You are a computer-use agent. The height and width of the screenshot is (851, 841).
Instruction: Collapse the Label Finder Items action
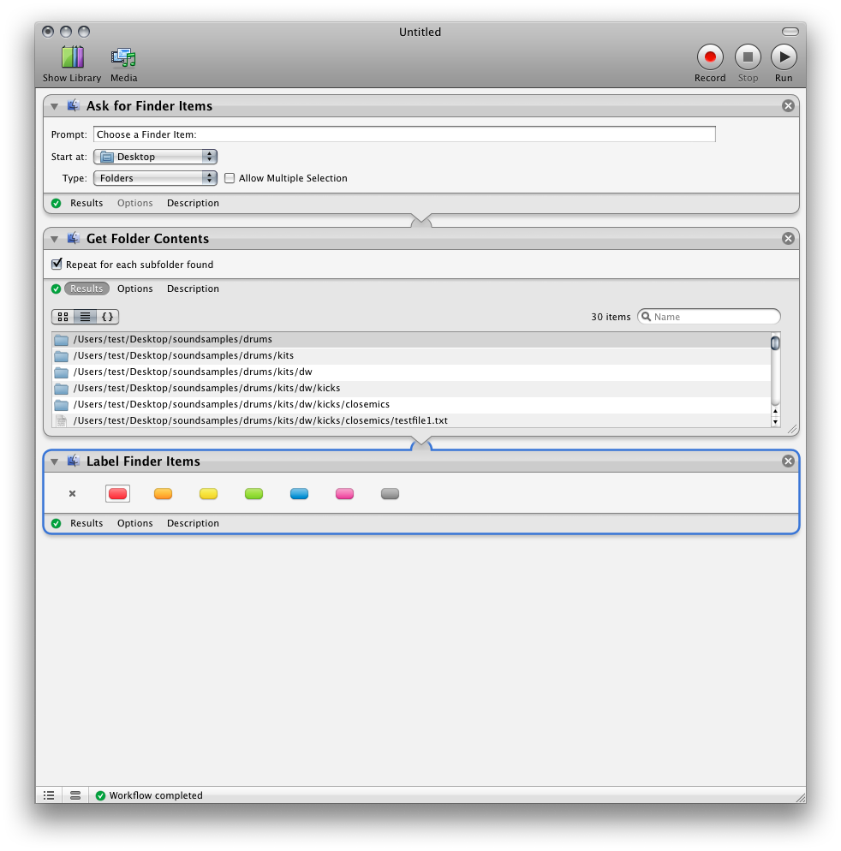click(54, 461)
